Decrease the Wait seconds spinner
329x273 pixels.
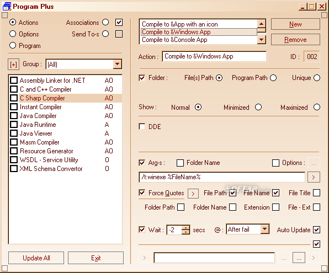coord(185,232)
